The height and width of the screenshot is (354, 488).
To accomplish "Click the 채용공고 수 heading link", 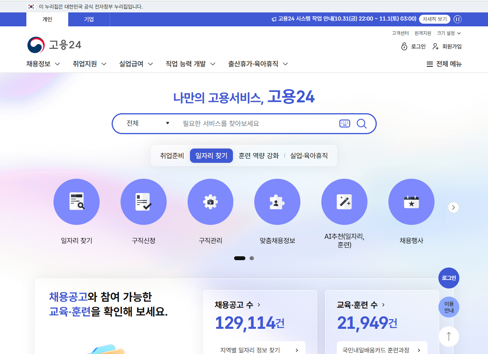I will click(x=238, y=305).
